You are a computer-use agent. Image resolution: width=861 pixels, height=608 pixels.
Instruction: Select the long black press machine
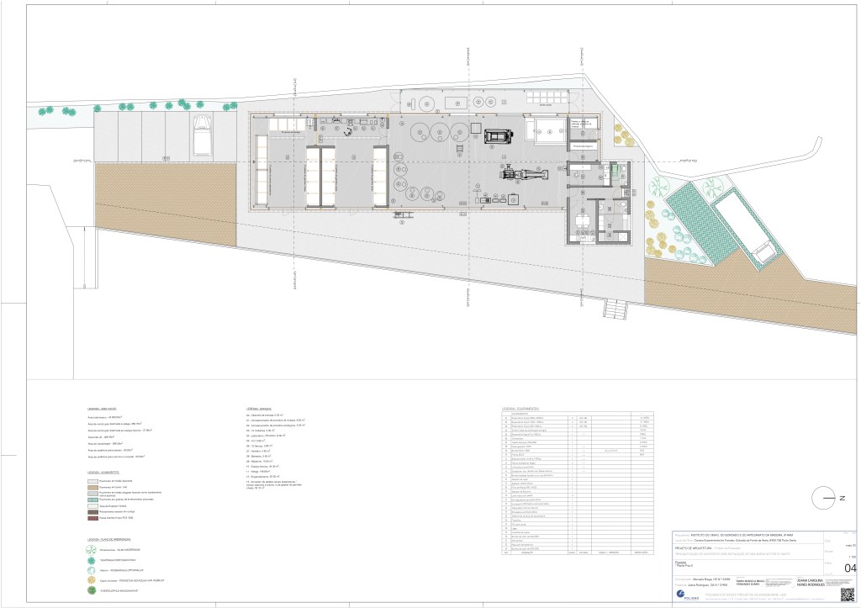click(526, 176)
